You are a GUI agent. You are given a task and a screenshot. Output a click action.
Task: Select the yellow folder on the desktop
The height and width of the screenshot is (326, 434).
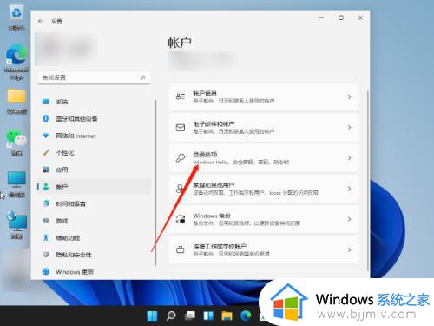[x=16, y=101]
